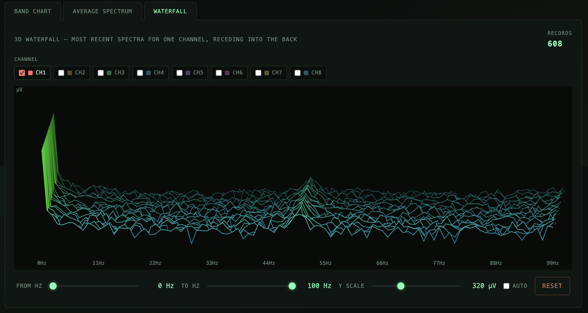Click the 100 Hz value readout
The image size is (588, 313).
(x=319, y=286)
